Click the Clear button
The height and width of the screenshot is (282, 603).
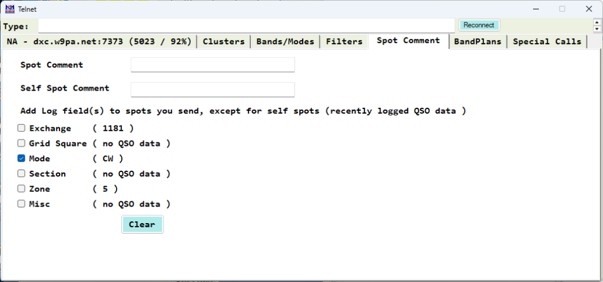point(142,224)
